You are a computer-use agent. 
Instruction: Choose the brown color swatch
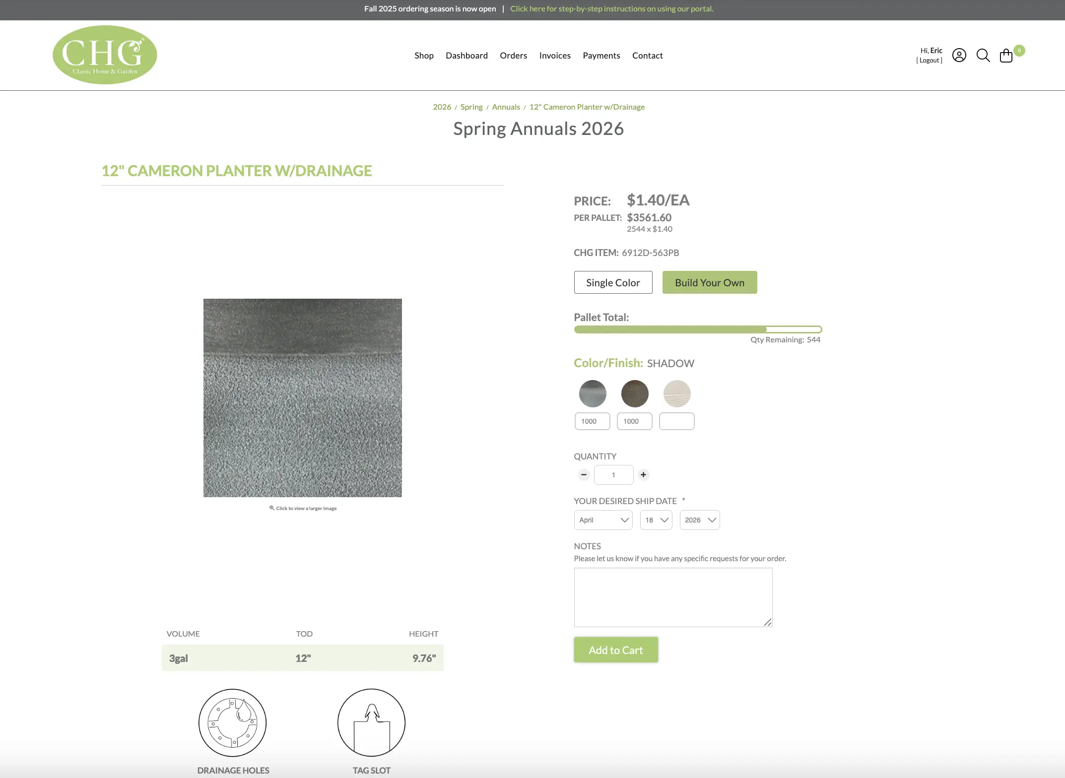[x=635, y=393]
